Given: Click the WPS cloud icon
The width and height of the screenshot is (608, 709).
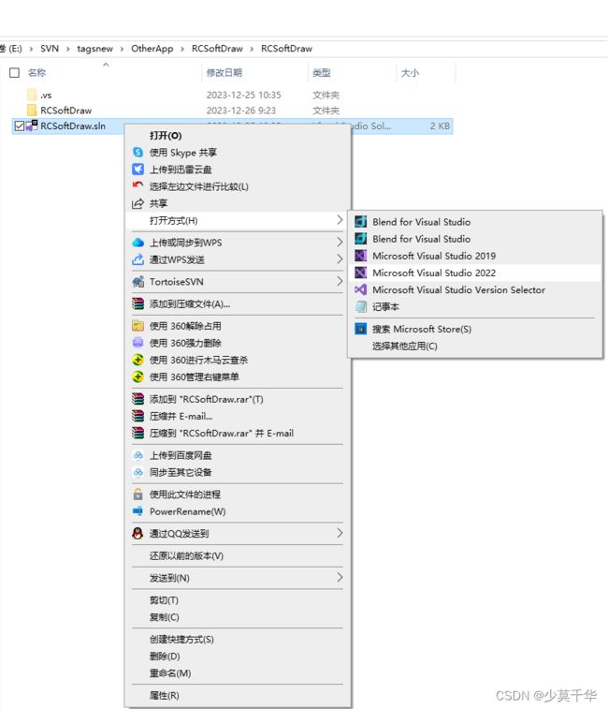Looking at the screenshot, I should point(138,243).
